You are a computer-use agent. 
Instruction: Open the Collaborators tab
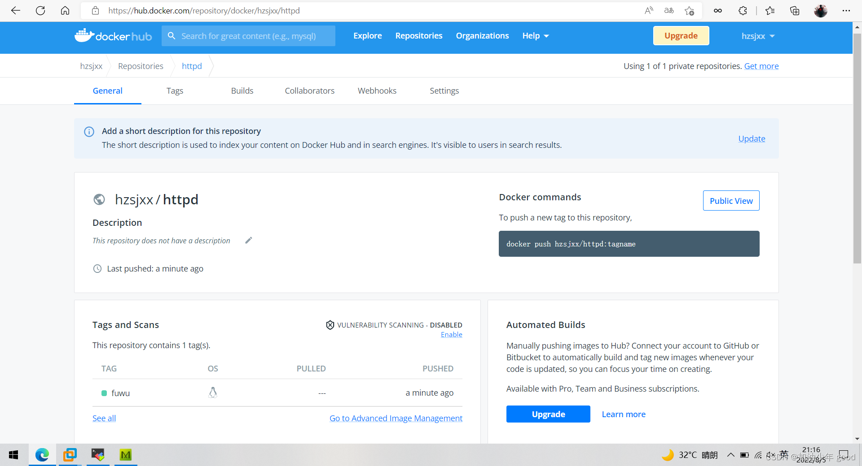pyautogui.click(x=310, y=91)
